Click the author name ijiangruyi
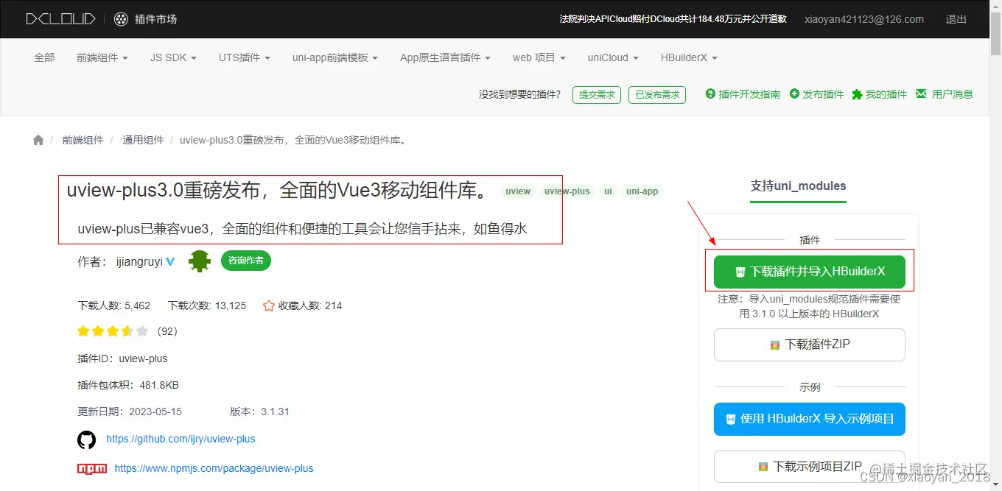 pyautogui.click(x=139, y=261)
